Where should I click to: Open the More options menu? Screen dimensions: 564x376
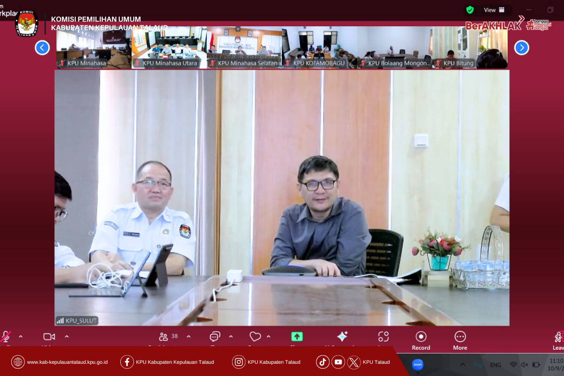(460, 339)
